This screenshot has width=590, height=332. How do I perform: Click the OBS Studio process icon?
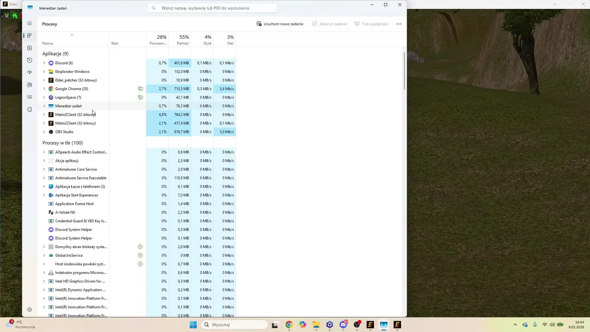point(51,132)
